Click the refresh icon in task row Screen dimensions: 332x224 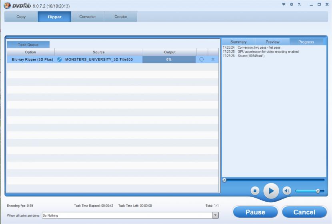point(202,59)
